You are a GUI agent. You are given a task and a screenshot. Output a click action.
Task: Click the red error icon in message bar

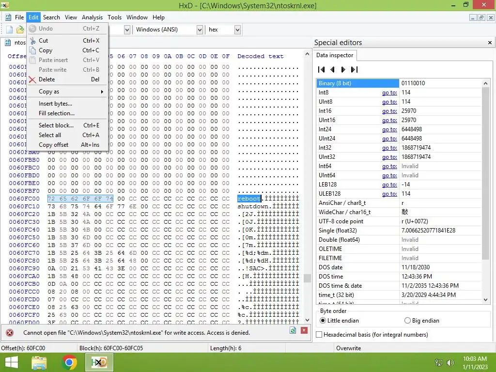click(10, 333)
